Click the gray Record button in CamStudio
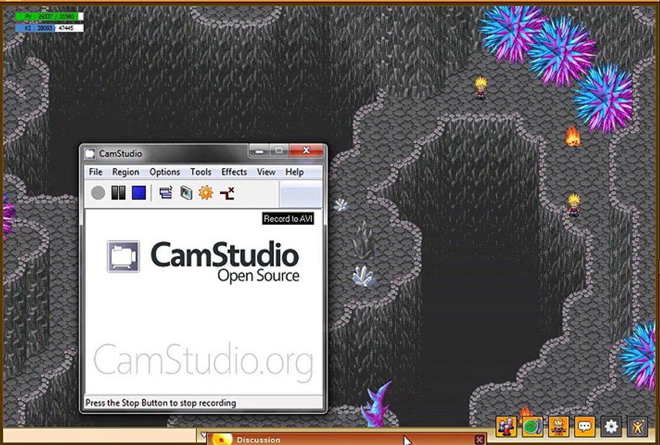This screenshot has height=445, width=660. (x=98, y=193)
